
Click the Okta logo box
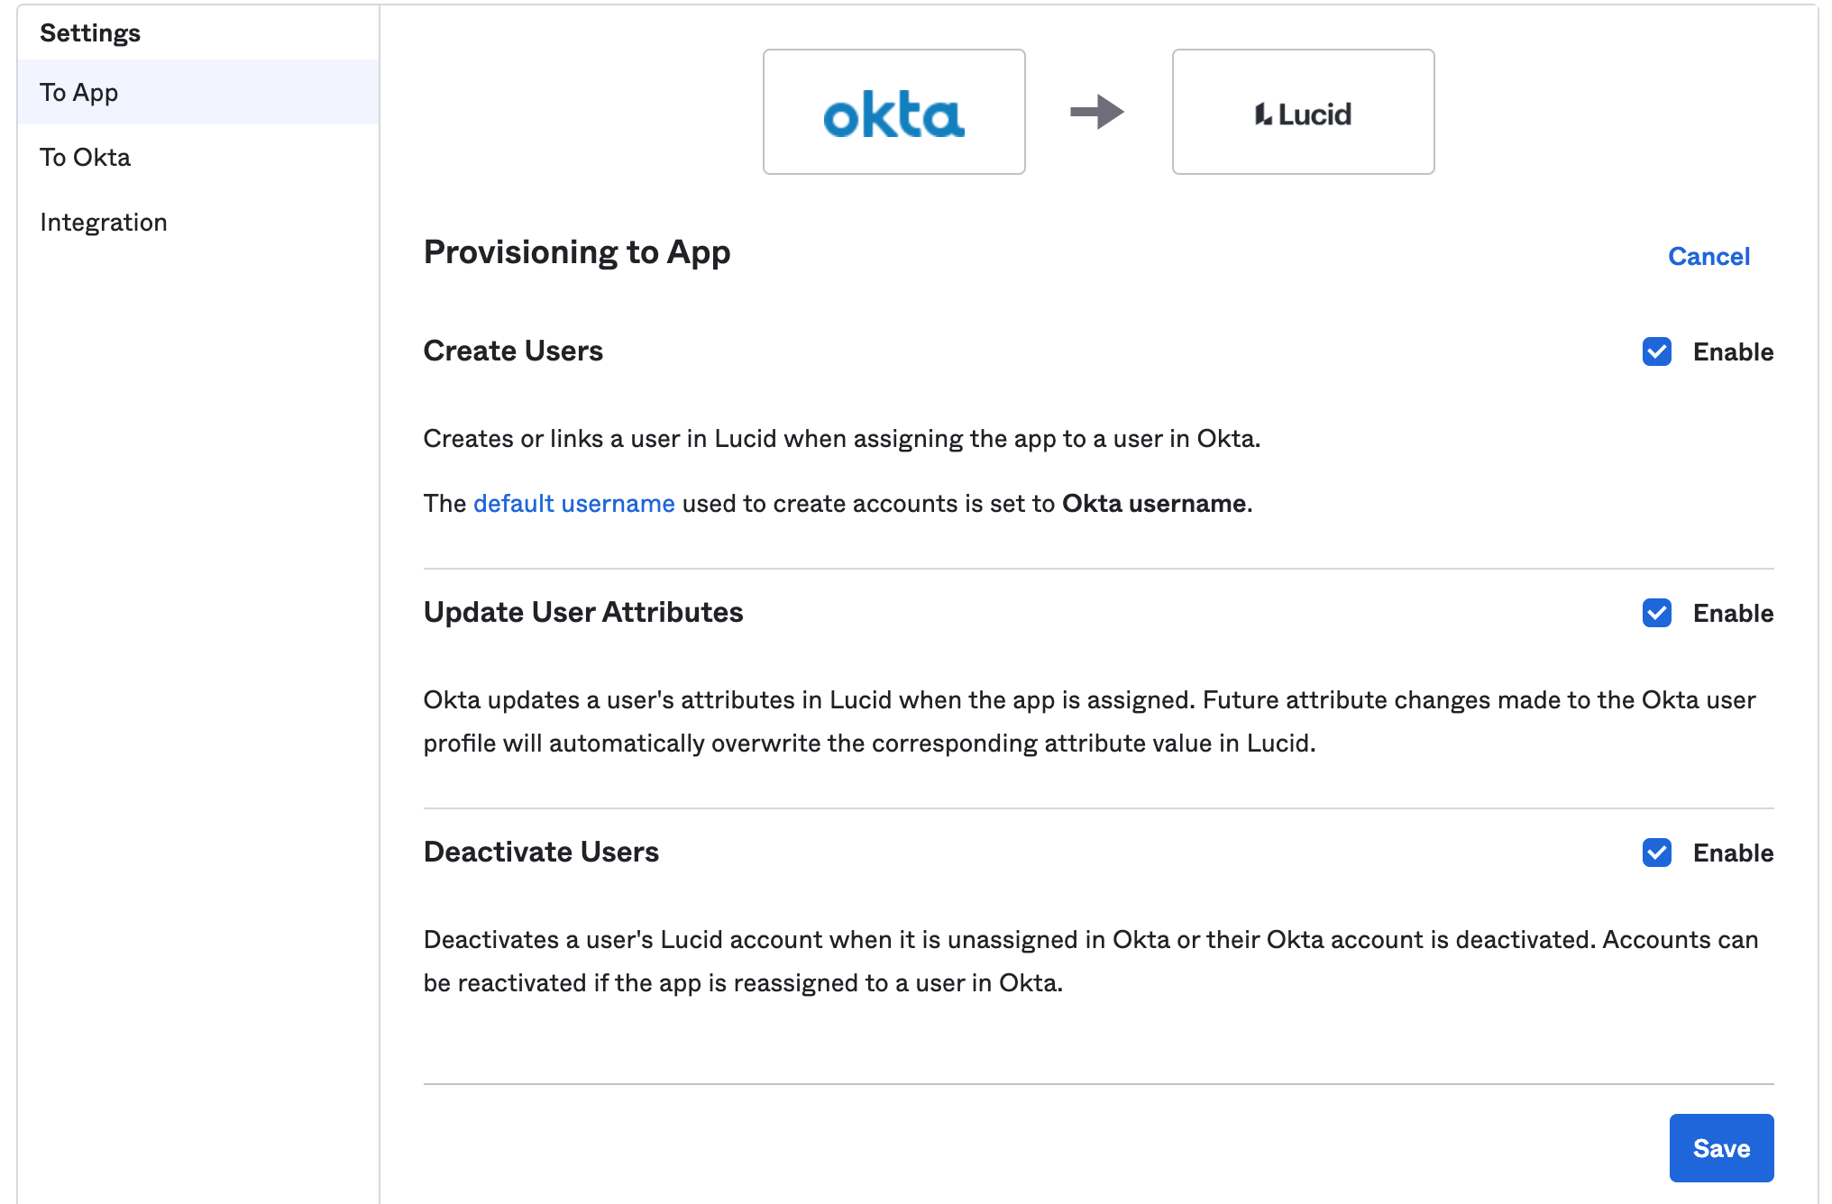(x=893, y=112)
